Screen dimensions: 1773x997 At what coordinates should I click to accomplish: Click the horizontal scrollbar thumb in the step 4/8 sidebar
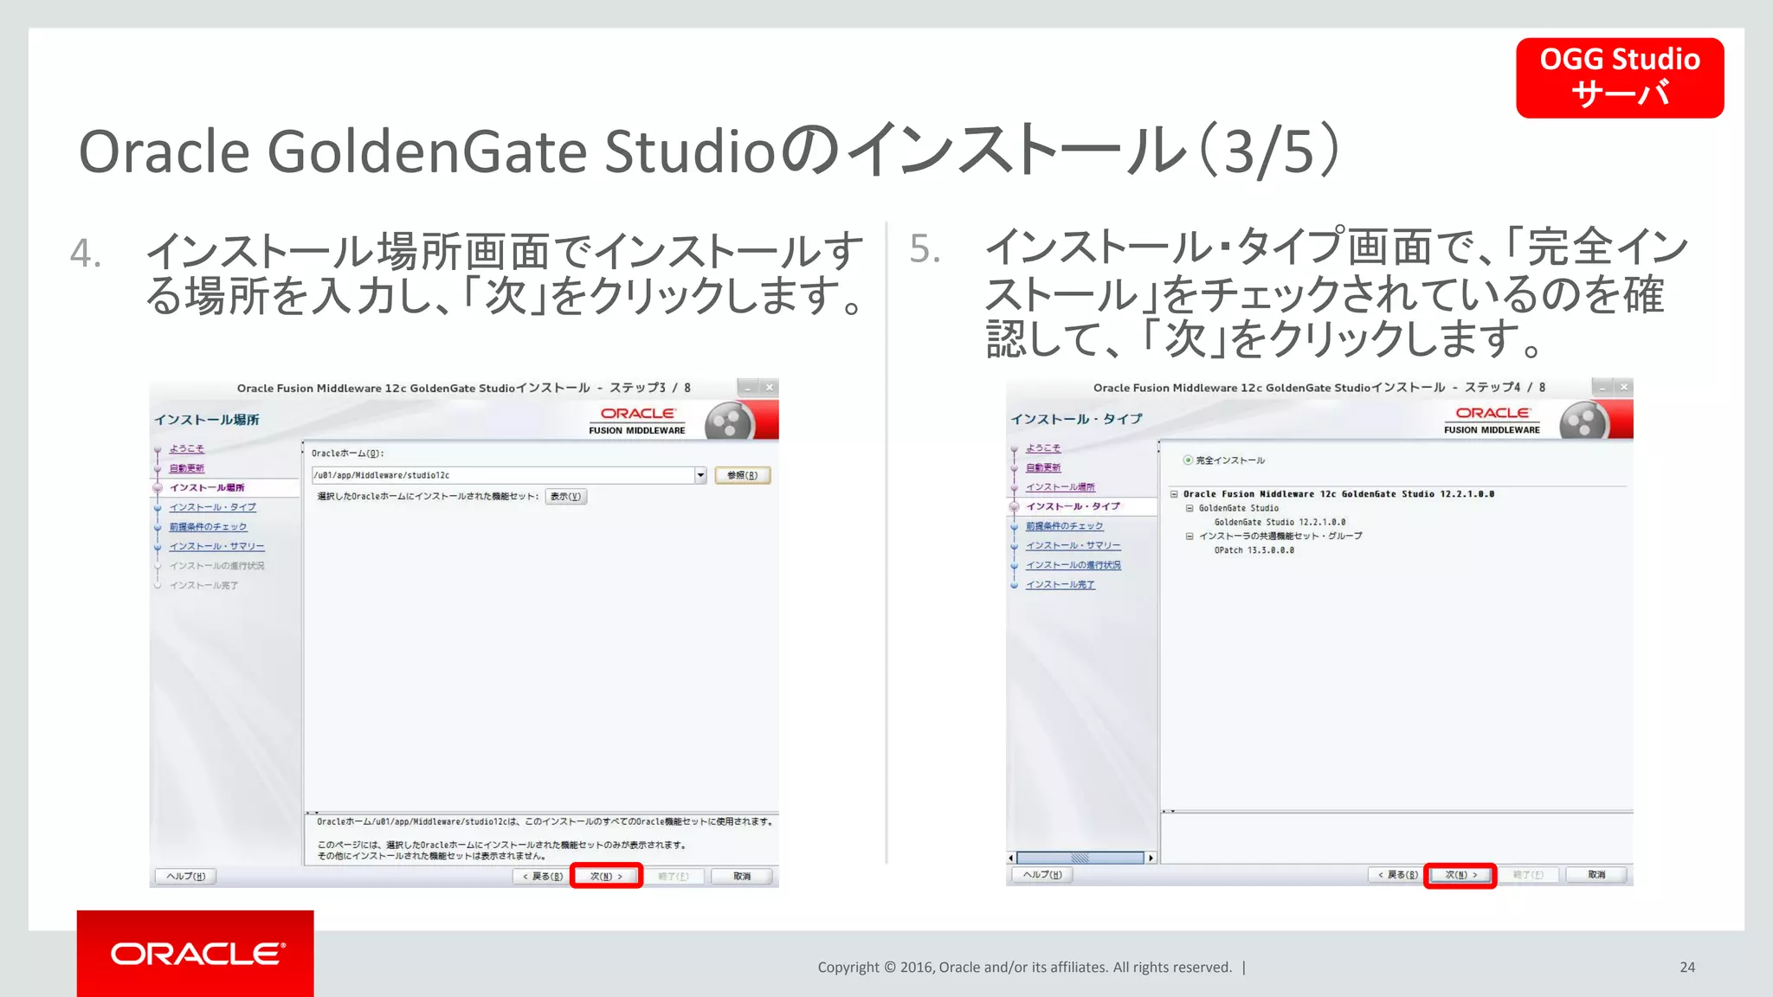tap(1080, 858)
